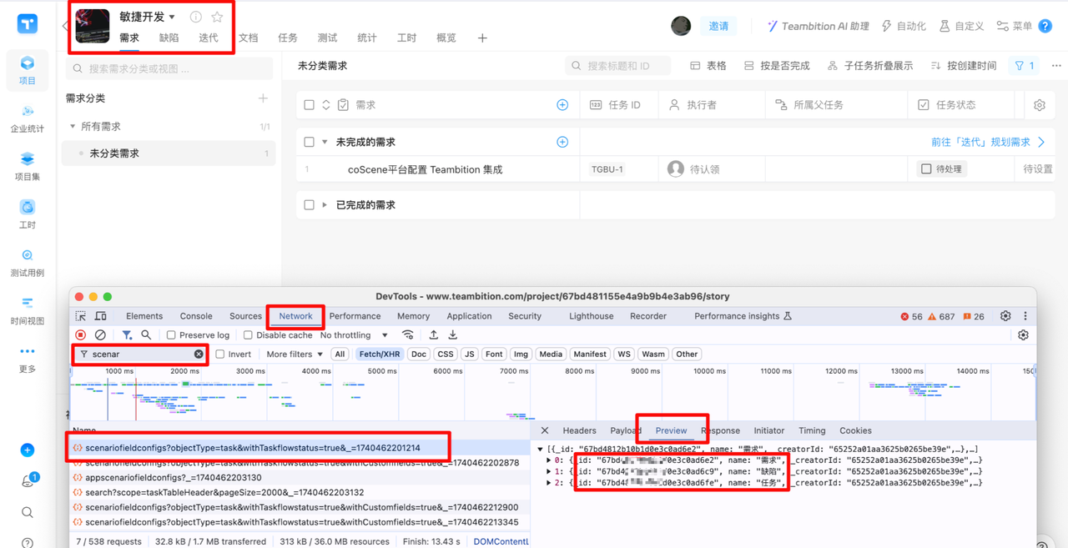The height and width of the screenshot is (548, 1068).
Task: Clear the DevTools network log
Action: point(100,334)
